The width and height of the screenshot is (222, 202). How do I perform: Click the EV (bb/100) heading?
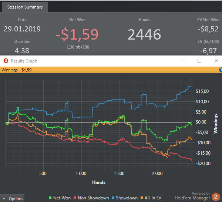pos(208,41)
